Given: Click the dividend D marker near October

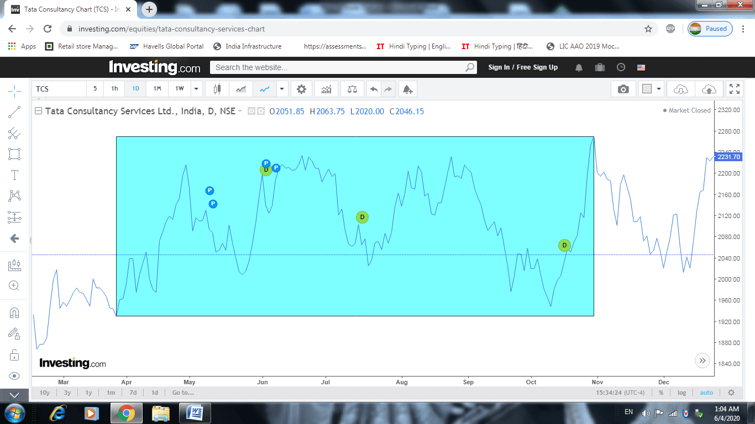Looking at the screenshot, I should (x=564, y=245).
